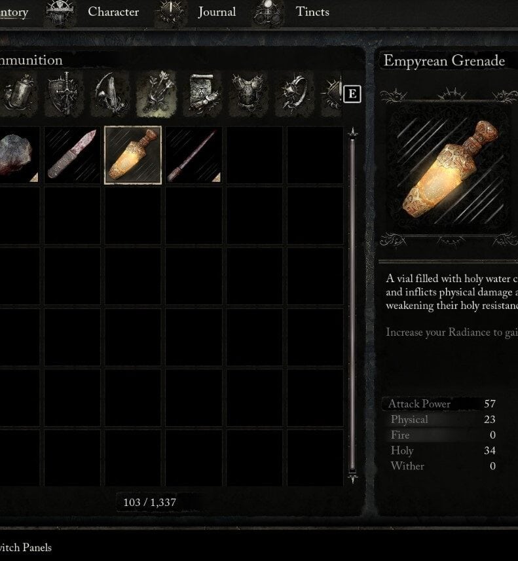Select the throwing knife inventory item
The width and height of the screenshot is (518, 561).
click(x=72, y=155)
